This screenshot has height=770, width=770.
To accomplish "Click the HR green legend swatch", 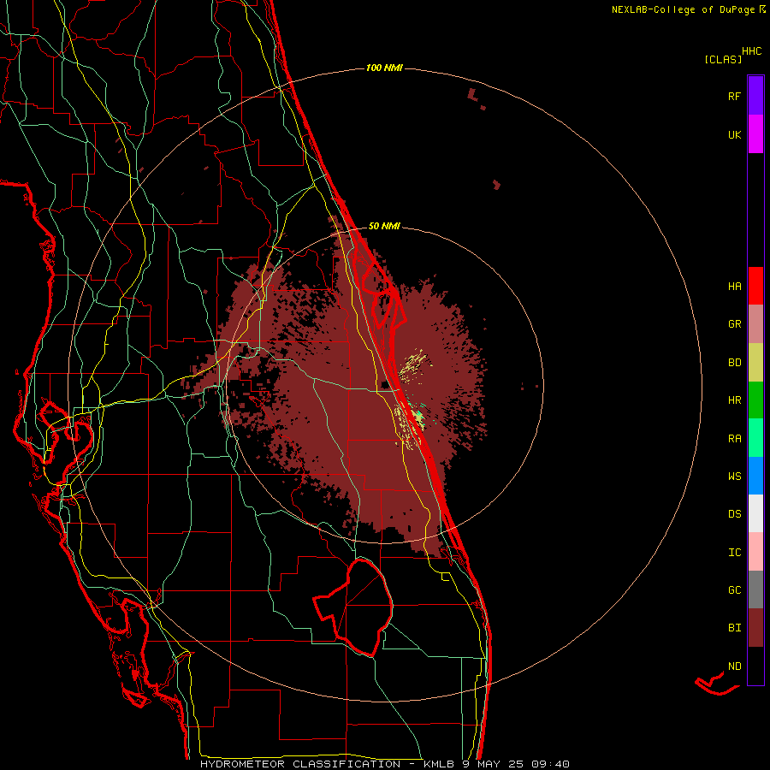I will pos(755,400).
